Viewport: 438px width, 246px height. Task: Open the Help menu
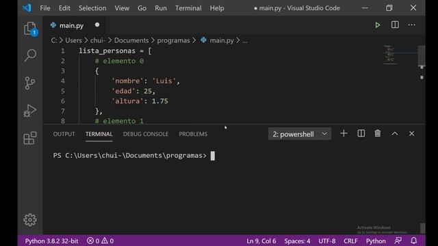[217, 8]
